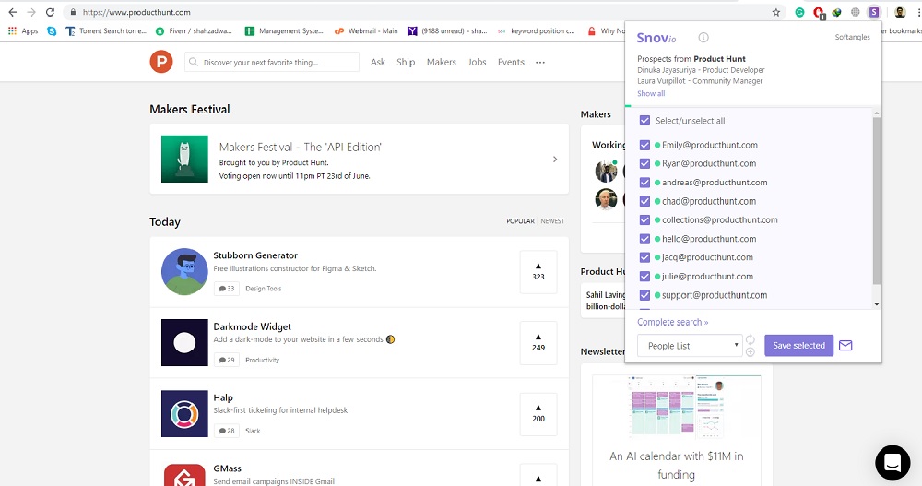Viewport: 922px width, 486px height.
Task: Open the Stubborn Generator title
Action: 255,255
